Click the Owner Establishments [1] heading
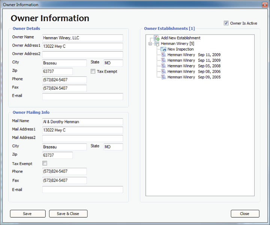Image resolution: width=270 pixels, height=225 pixels. point(169,28)
